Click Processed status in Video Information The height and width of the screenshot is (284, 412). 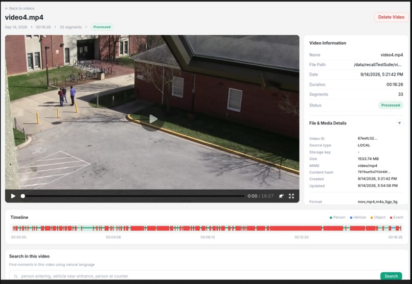coord(391,105)
